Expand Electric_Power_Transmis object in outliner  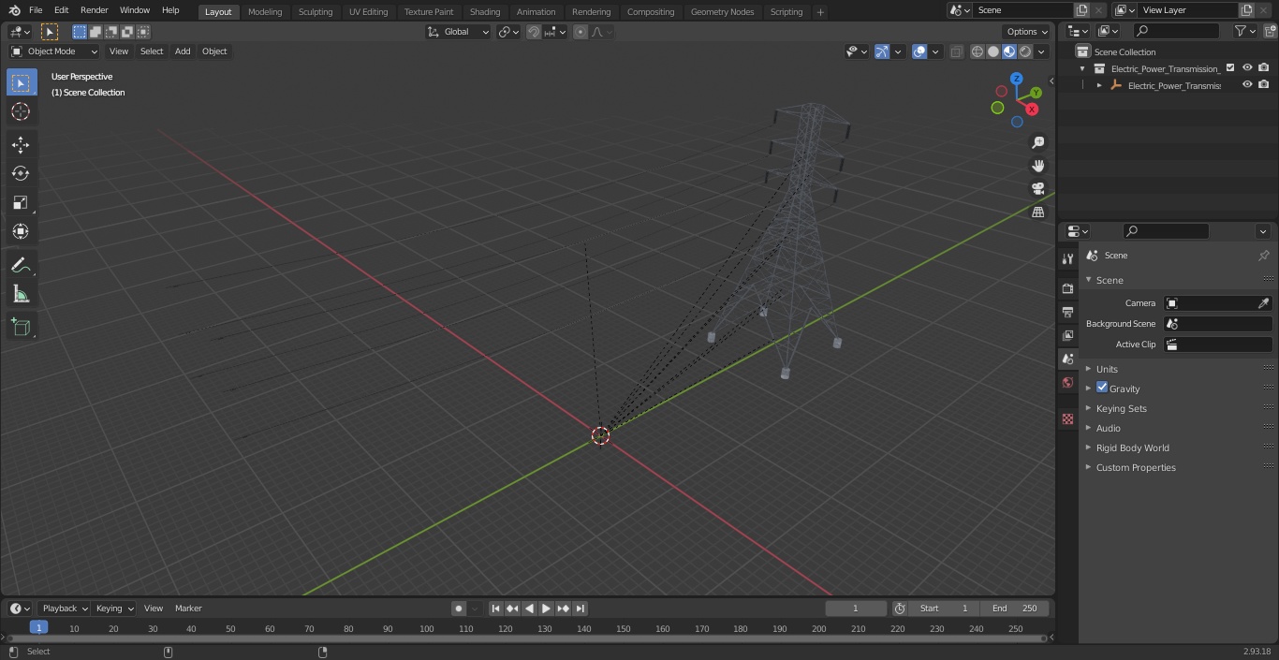[x=1099, y=85]
